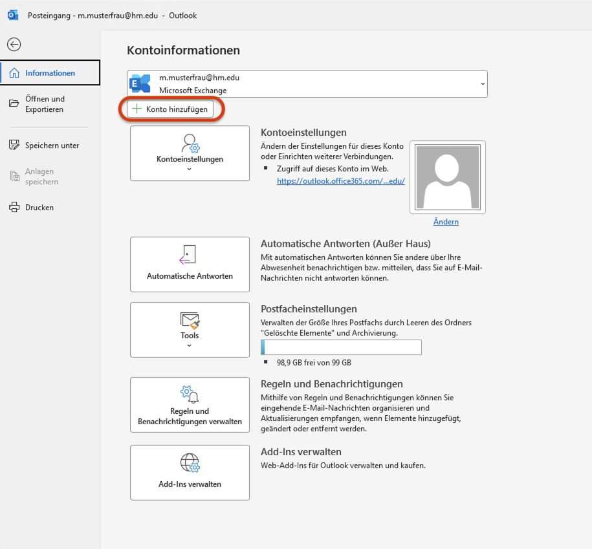Click the envelope-broom Tools icon
The height and width of the screenshot is (549, 592).
[190, 320]
